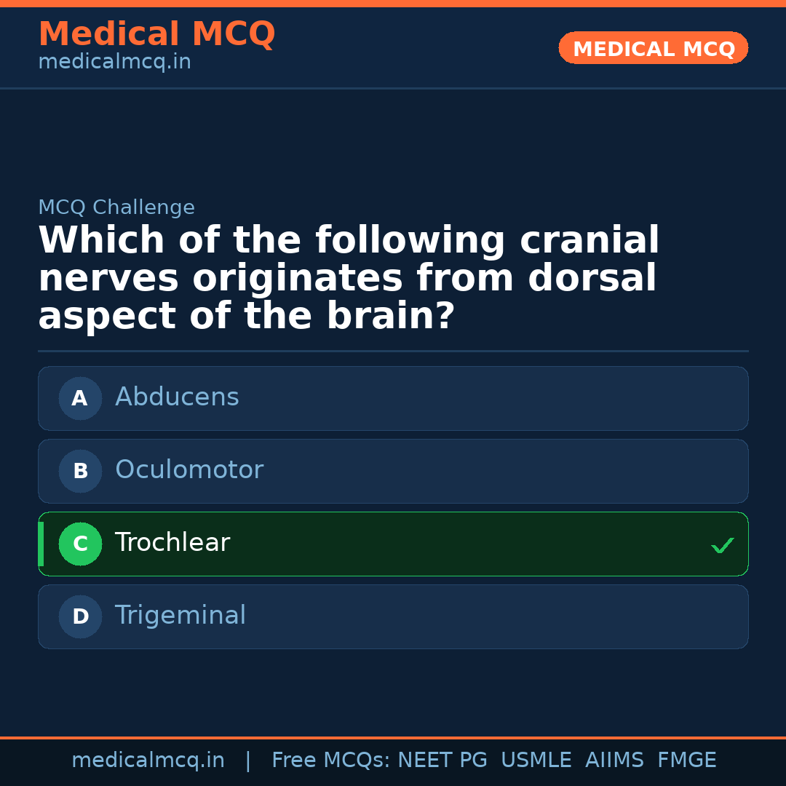786x786 pixels.
Task: Select answer option A Abducens
Action: point(393,398)
